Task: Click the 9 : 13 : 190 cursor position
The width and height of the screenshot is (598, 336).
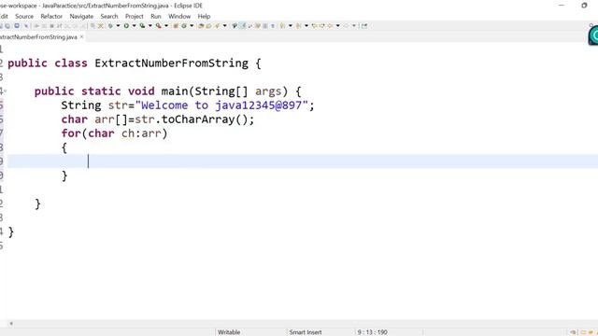Action: tap(372, 332)
